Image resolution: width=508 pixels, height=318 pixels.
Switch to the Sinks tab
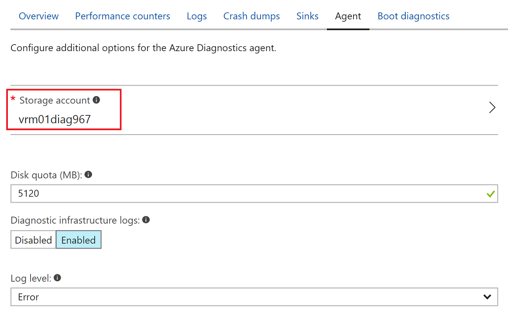[x=307, y=16]
